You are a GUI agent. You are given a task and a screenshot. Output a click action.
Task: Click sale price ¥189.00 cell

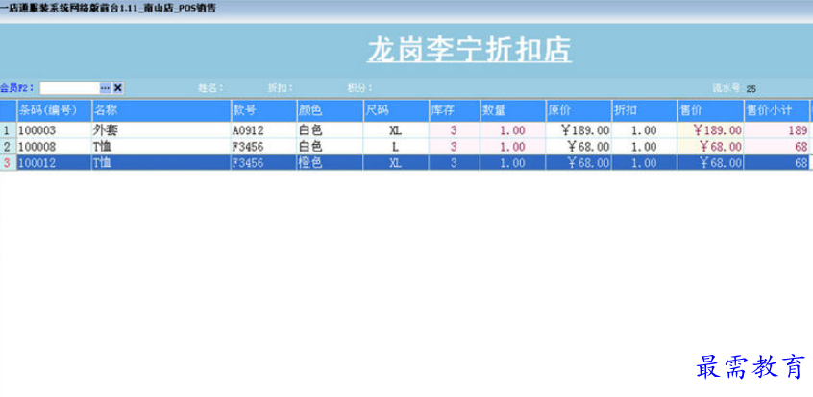[711, 130]
